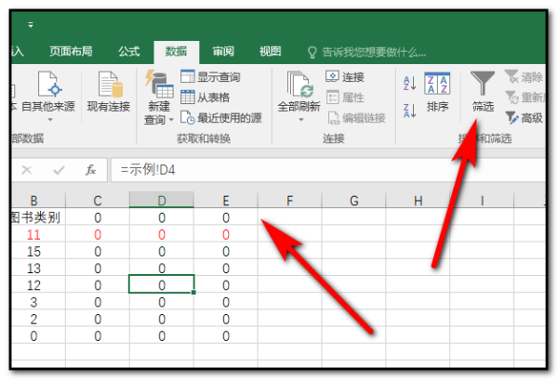Click the formula bar showing =示例!D4
This screenshot has width=558, height=380.
pos(327,170)
